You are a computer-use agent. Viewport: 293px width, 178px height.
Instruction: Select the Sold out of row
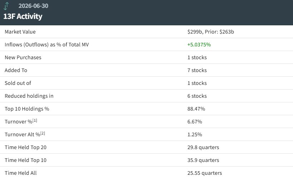pyautogui.click(x=147, y=83)
